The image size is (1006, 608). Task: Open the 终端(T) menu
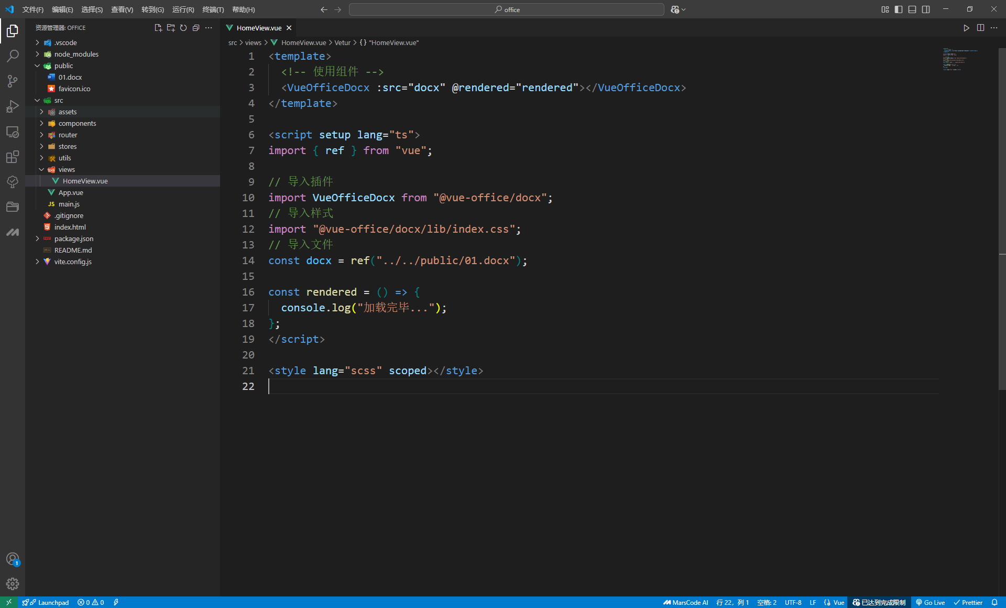click(x=213, y=9)
